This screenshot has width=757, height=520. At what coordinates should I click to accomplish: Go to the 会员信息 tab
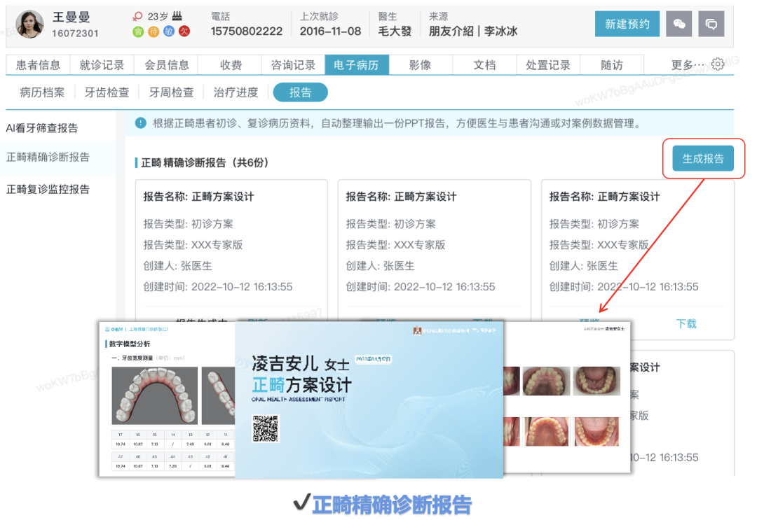pos(166,65)
